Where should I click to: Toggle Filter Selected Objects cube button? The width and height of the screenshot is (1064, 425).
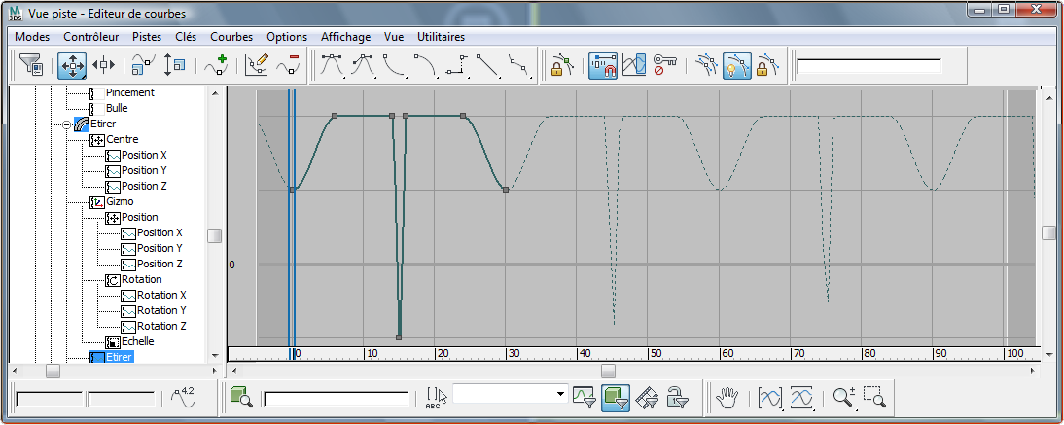pyautogui.click(x=616, y=397)
